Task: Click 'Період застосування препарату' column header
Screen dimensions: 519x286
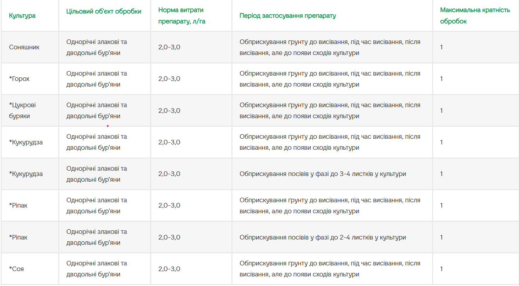Action: point(288,16)
